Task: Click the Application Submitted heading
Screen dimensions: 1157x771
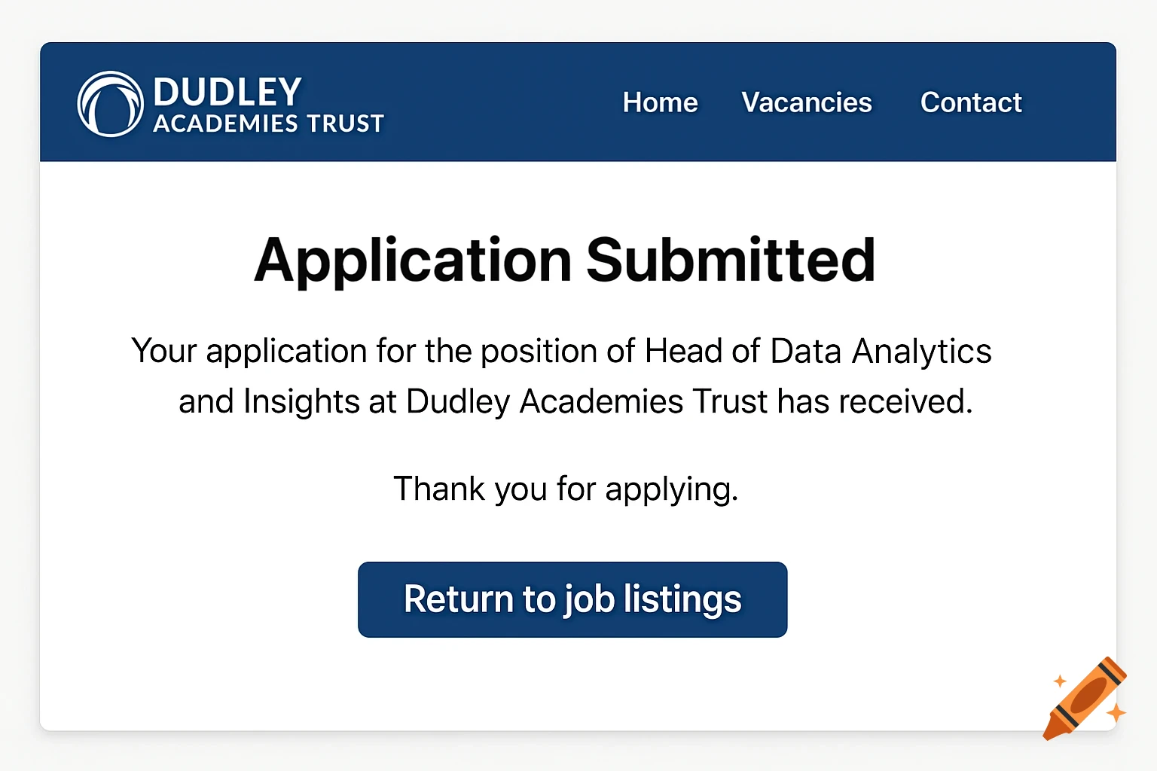Action: [x=565, y=260]
